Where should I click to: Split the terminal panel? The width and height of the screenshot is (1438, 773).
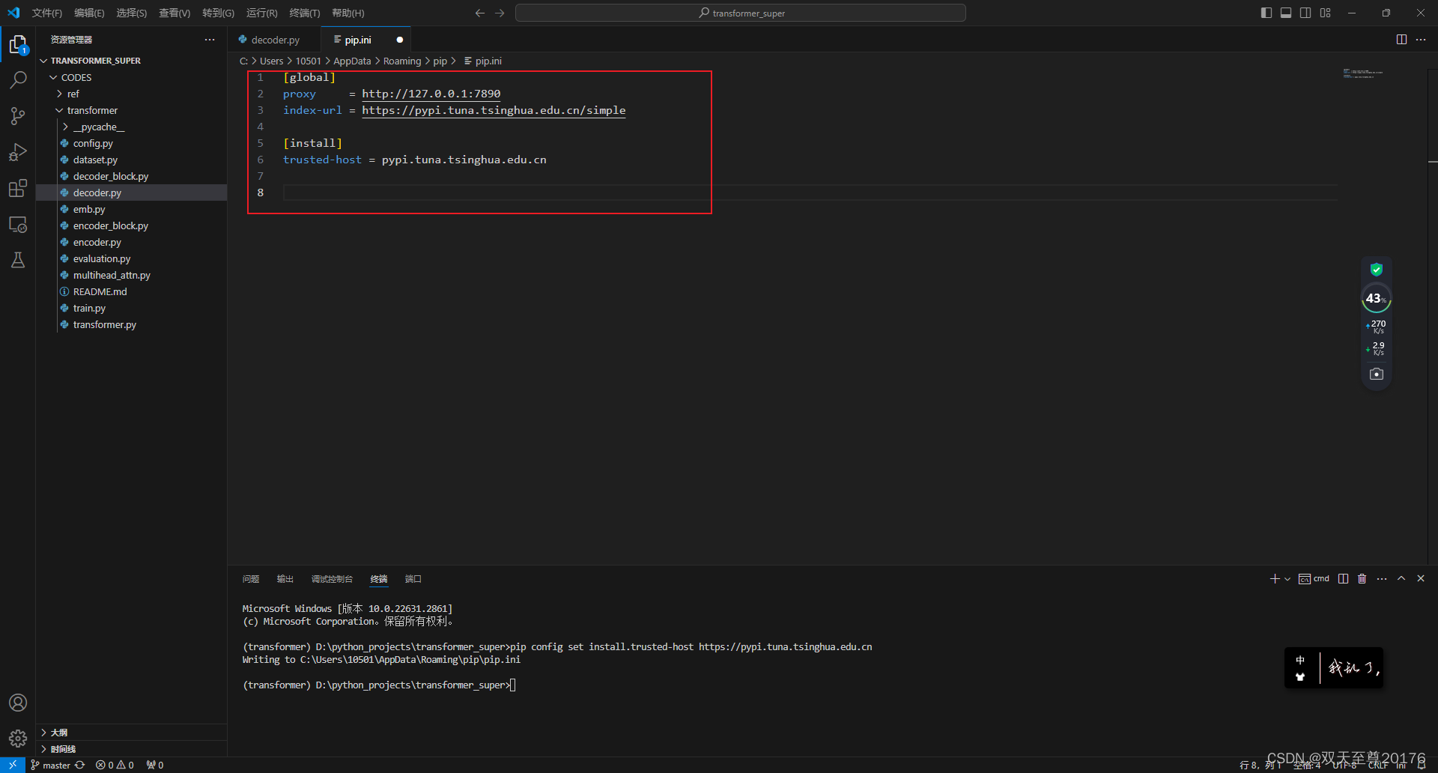[x=1342, y=578]
